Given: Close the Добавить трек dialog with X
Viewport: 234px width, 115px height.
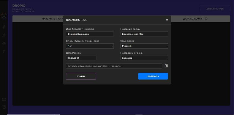Looking at the screenshot, I should [x=167, y=20].
